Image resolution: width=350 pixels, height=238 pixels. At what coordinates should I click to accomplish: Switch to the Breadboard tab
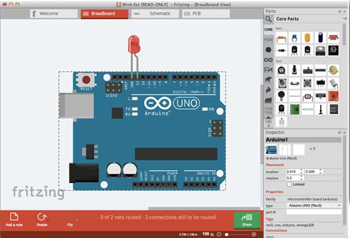[x=104, y=13]
